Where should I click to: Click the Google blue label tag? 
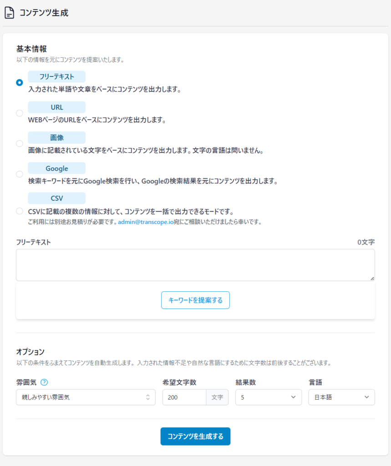[57, 168]
